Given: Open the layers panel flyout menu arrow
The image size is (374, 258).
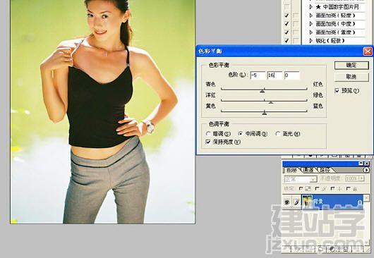Looking at the screenshot, I should click(366, 170).
